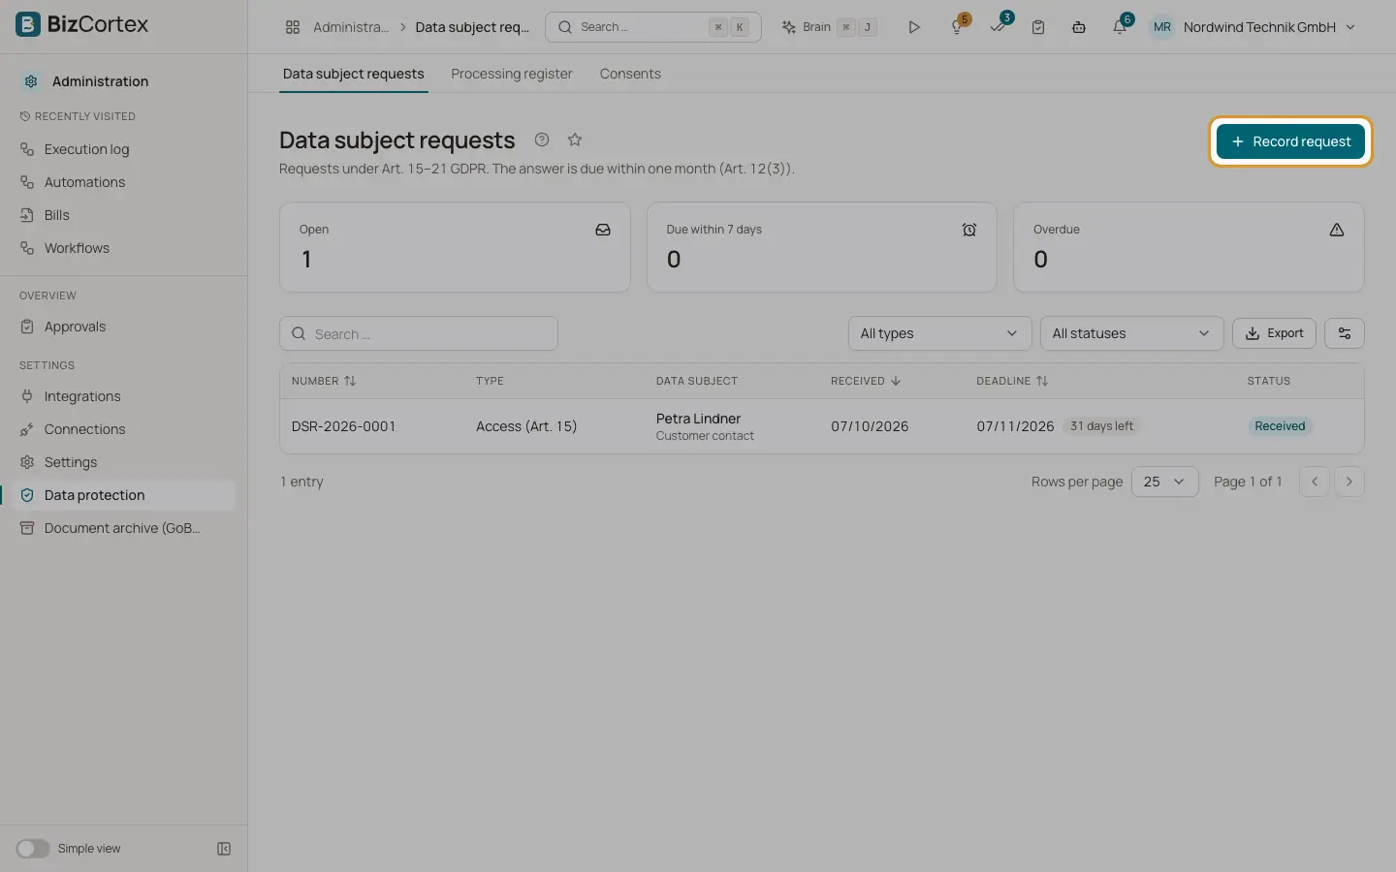Image resolution: width=1396 pixels, height=872 pixels.
Task: Click the clipboard icon in the top bar
Action: [1038, 27]
